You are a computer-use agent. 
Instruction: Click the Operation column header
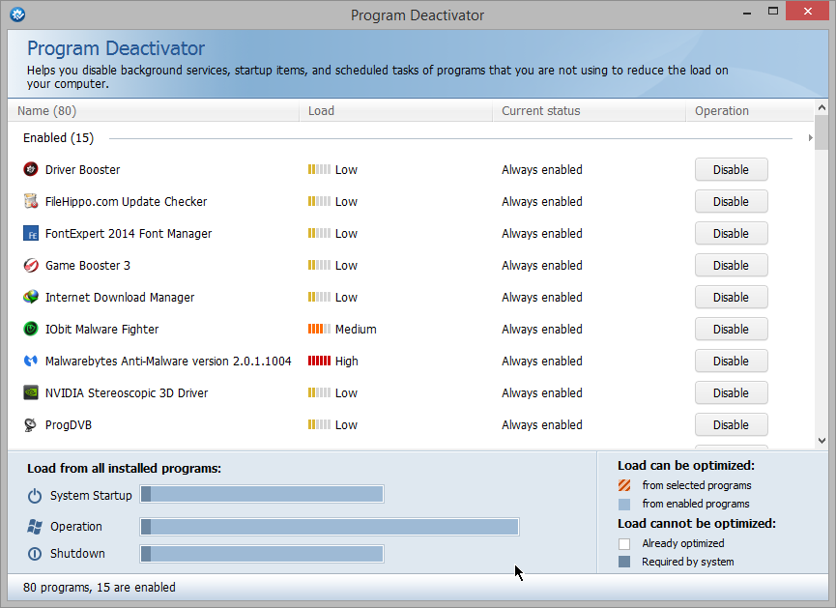coord(750,111)
